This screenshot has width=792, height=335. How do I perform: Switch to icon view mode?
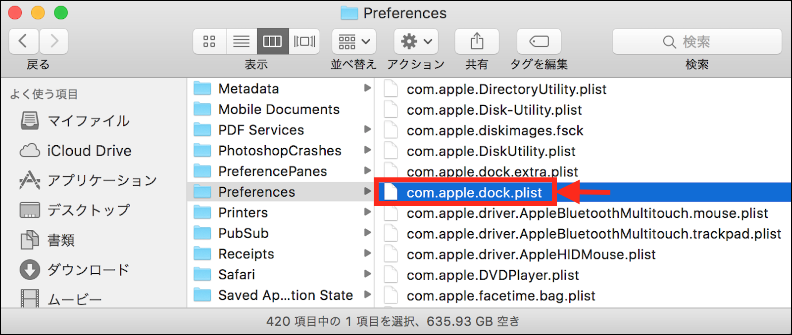(x=209, y=41)
